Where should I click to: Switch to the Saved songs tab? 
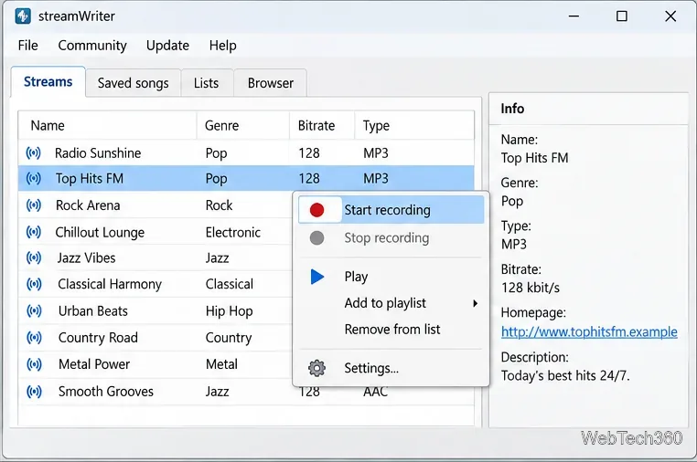[133, 83]
